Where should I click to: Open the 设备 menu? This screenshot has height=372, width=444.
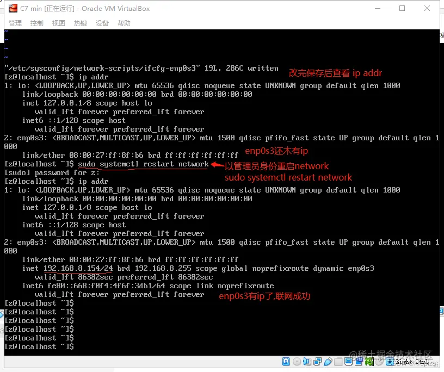(x=102, y=23)
